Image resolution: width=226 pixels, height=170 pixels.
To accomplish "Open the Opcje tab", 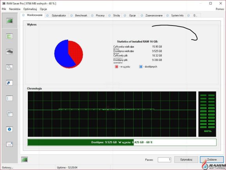I will coord(130,15).
